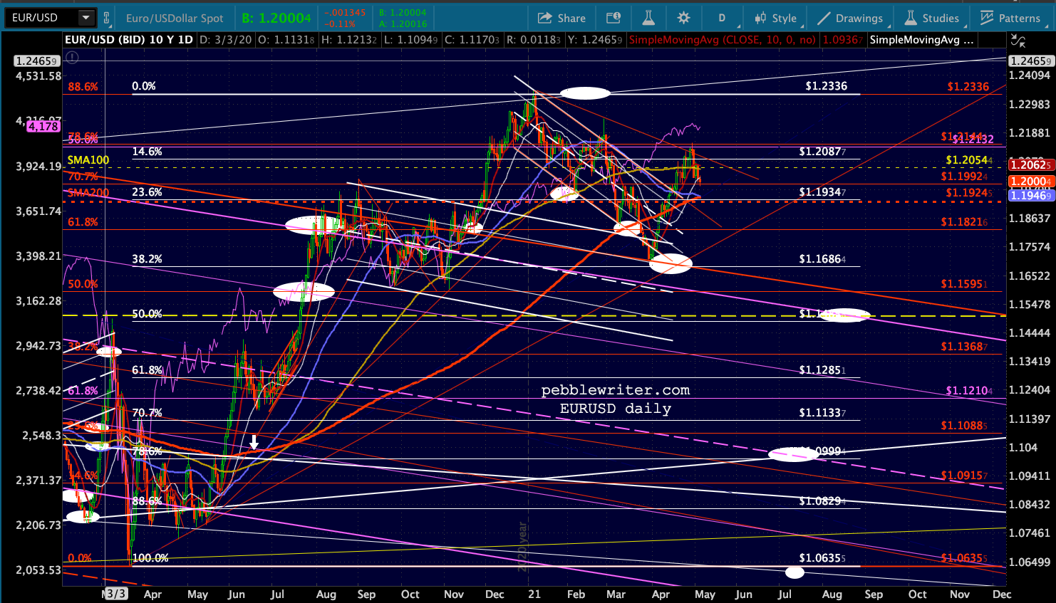Click the 1.104 right price axis label
This screenshot has width=1056, height=603.
(x=1023, y=448)
